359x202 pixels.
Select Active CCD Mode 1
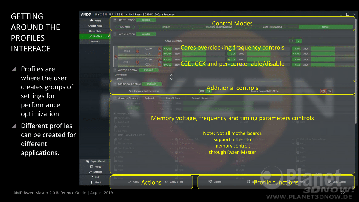click(293, 41)
